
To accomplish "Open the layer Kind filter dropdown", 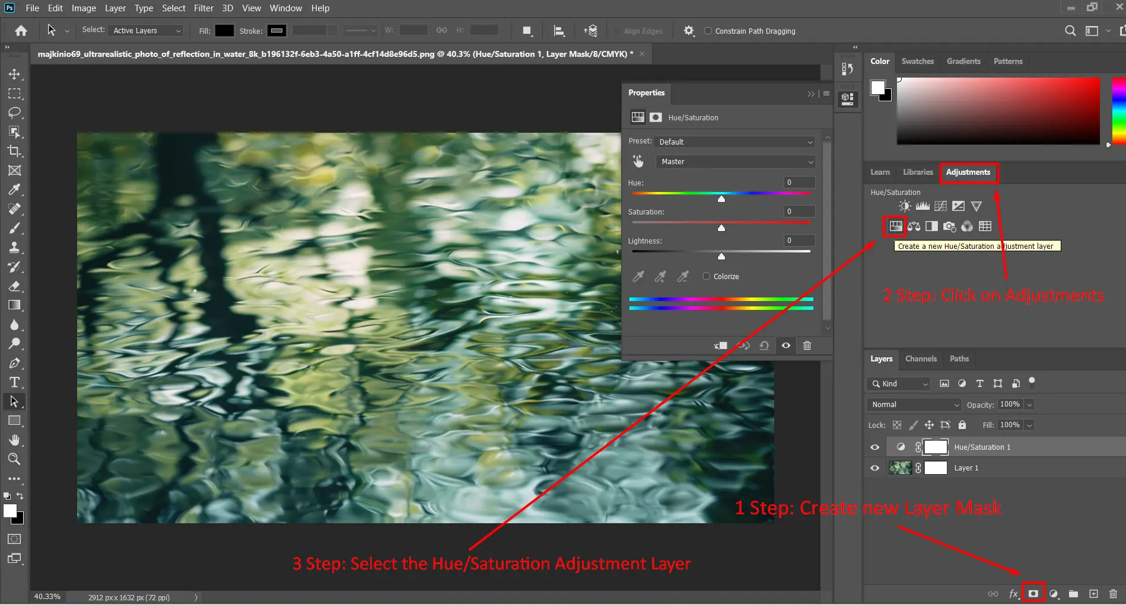I will (x=898, y=384).
